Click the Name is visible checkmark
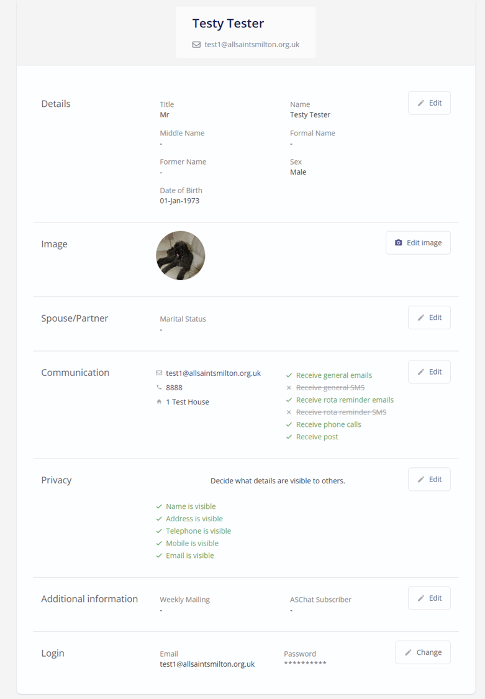 pyautogui.click(x=159, y=506)
